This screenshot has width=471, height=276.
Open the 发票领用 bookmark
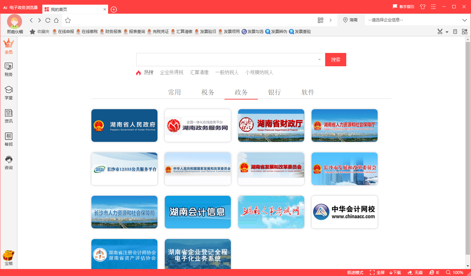[229, 32]
